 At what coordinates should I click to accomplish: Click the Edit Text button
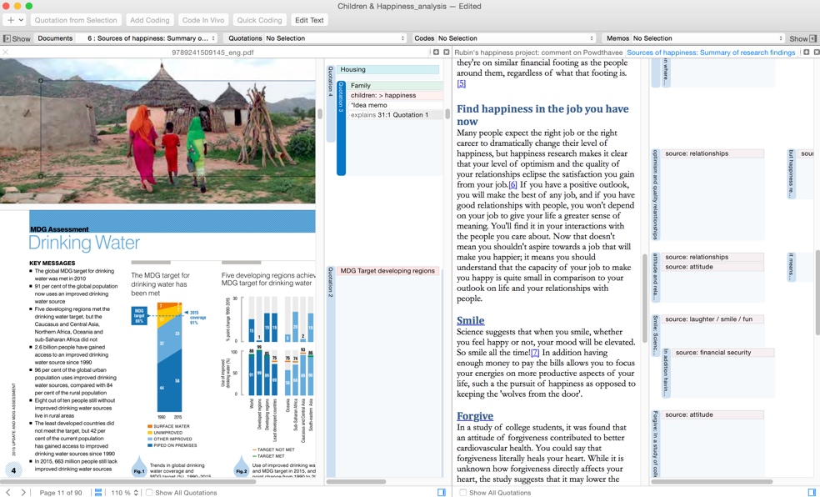click(x=309, y=20)
